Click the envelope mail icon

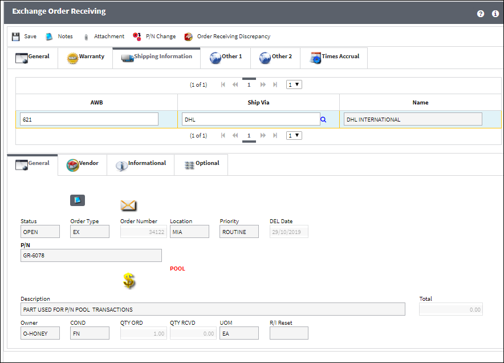(x=128, y=205)
